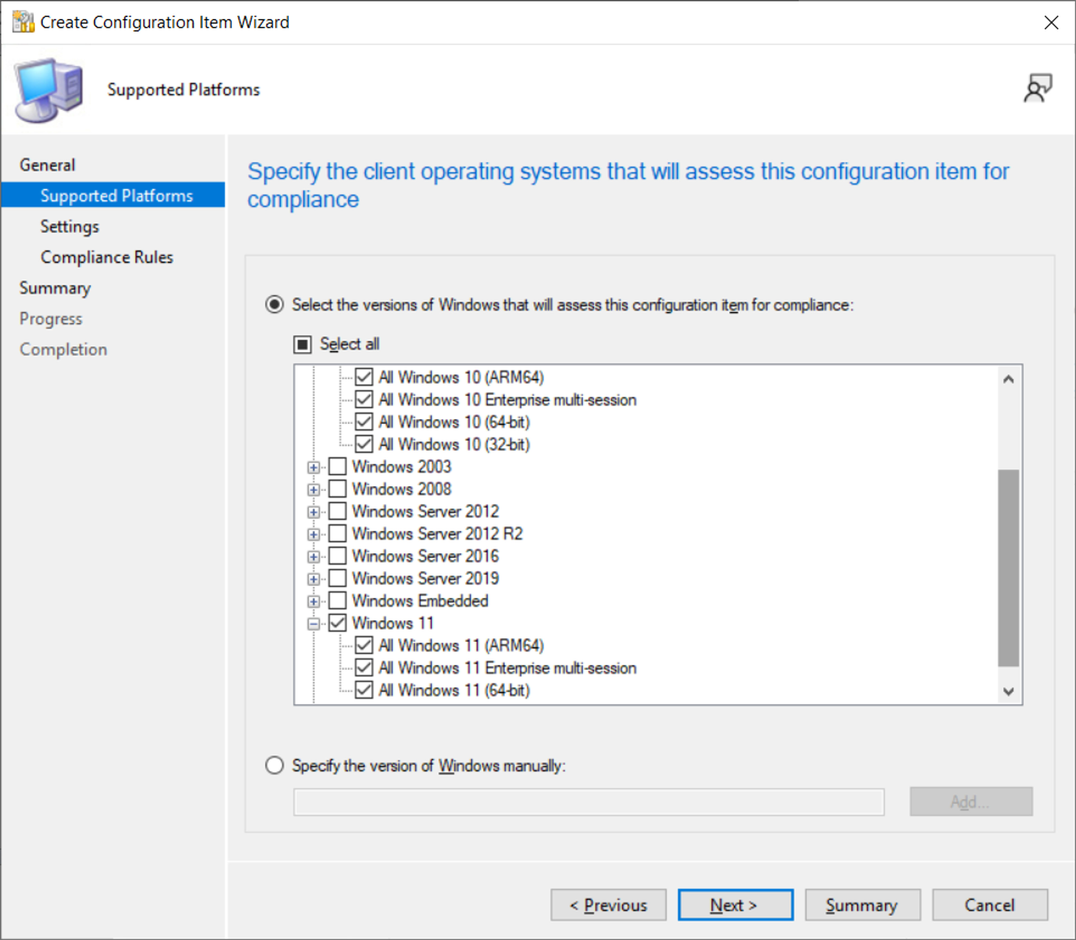The height and width of the screenshot is (940, 1076).
Task: Check the Windows Server 2019 checkbox
Action: click(337, 578)
